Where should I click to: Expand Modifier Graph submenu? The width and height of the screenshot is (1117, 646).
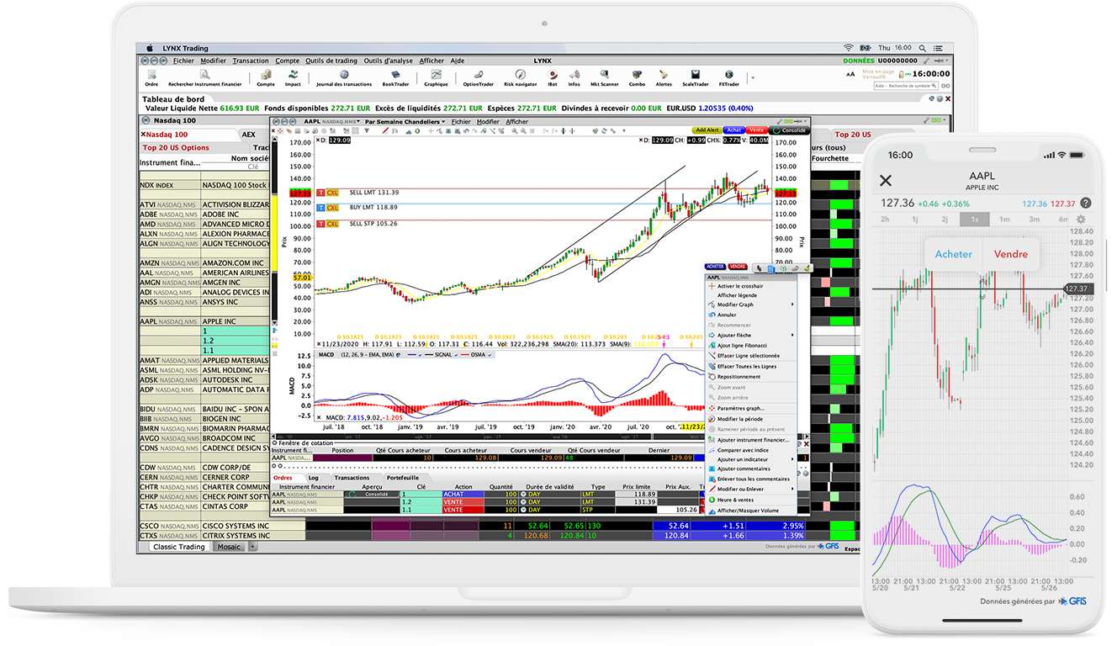tap(753, 304)
